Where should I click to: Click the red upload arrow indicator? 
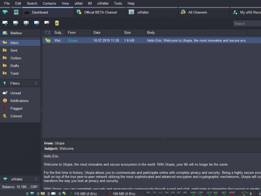click(x=110, y=194)
